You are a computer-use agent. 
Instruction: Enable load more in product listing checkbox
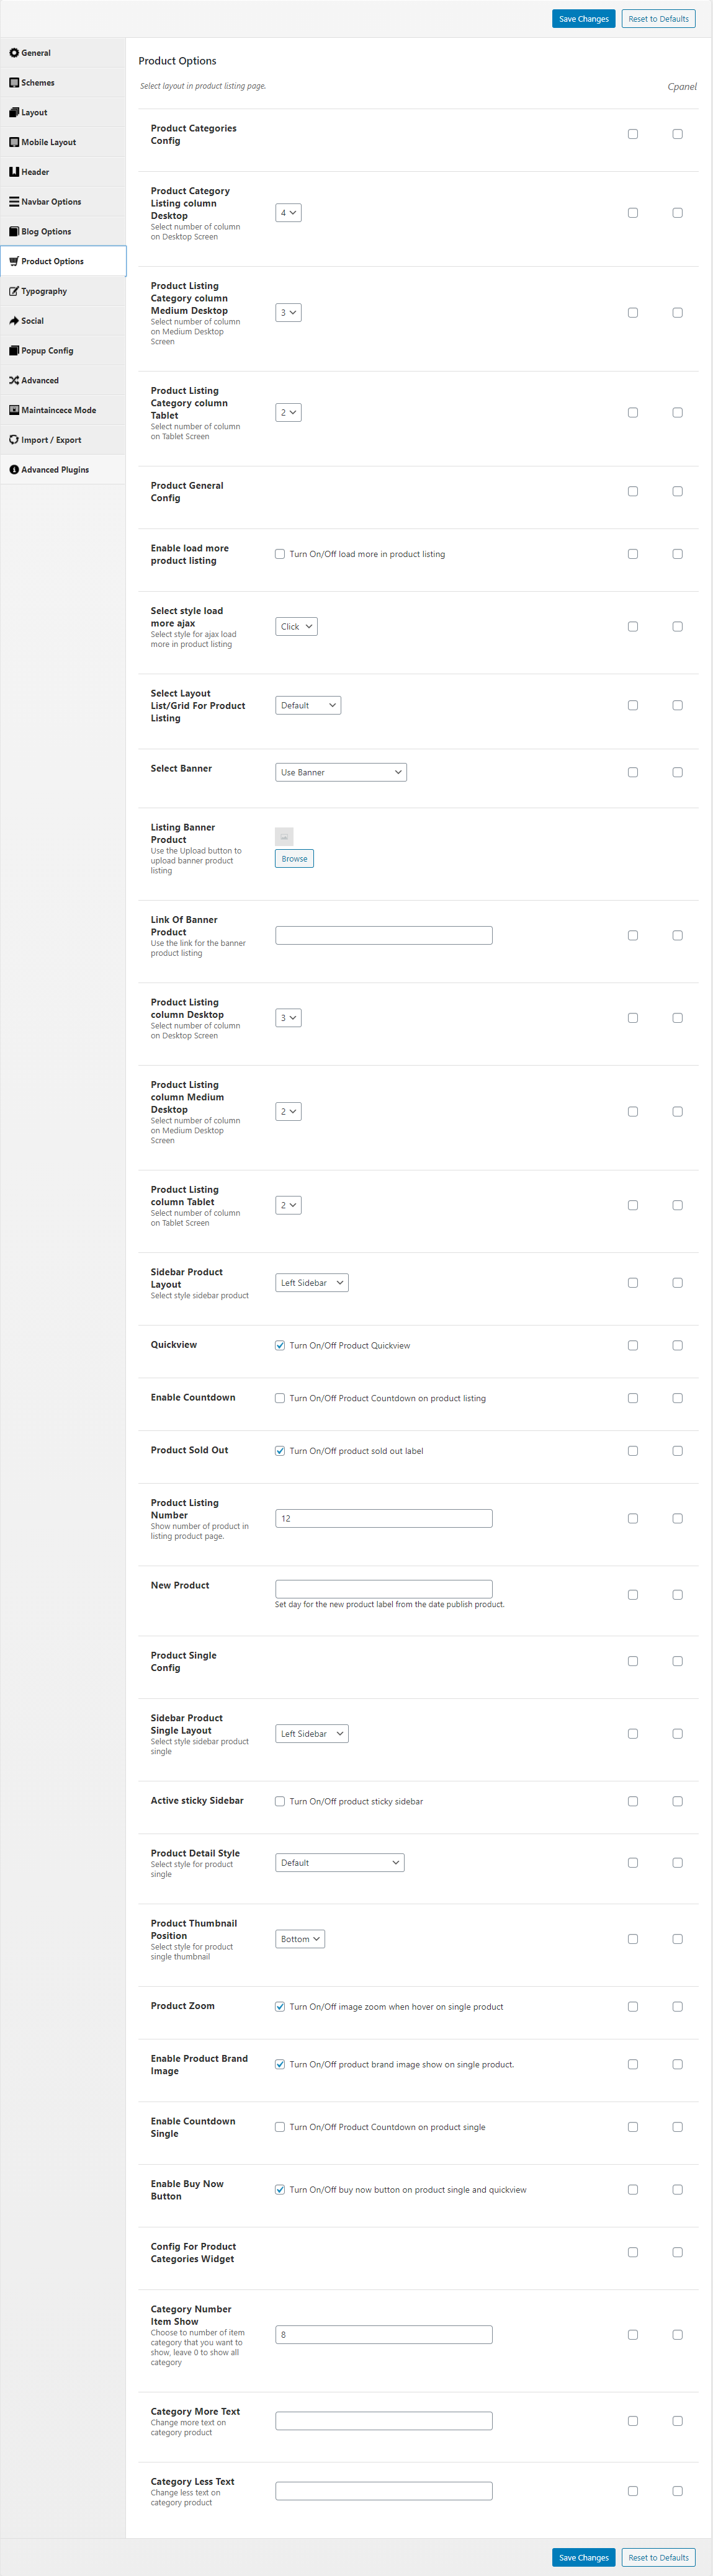click(x=280, y=554)
